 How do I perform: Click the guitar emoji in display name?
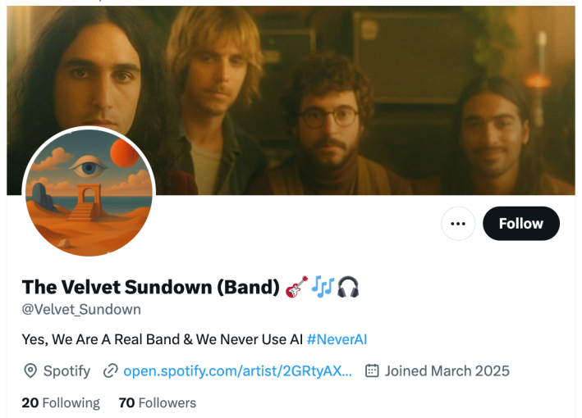(x=296, y=287)
